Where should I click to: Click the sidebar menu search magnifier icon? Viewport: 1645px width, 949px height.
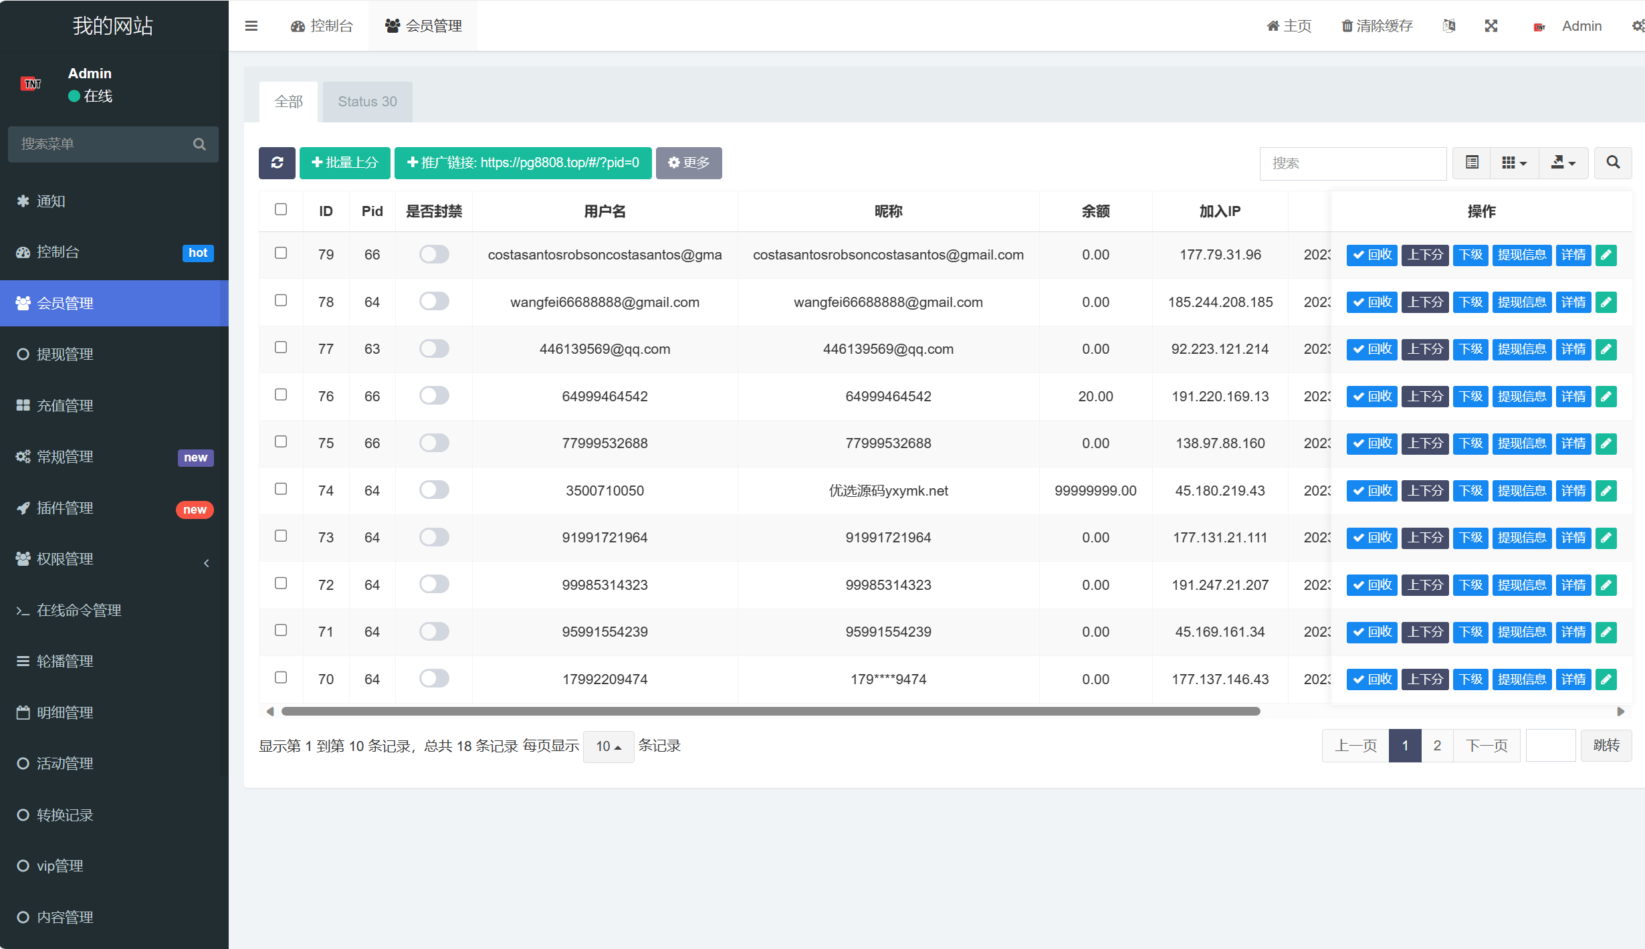tap(199, 144)
